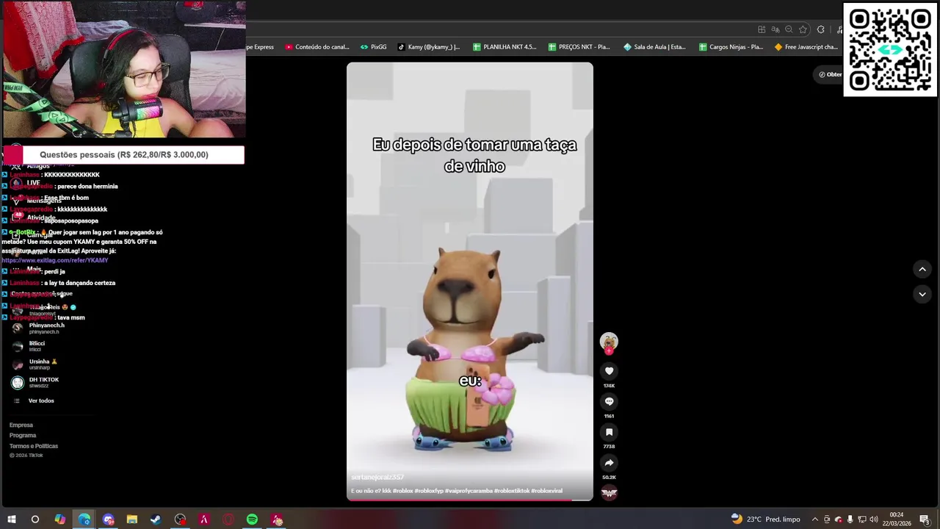Click the 'sertanejoraiz357' username on video
The width and height of the screenshot is (940, 529).
377,477
